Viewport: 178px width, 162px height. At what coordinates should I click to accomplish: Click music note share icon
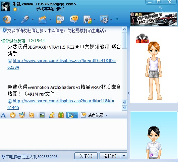(52, 115)
